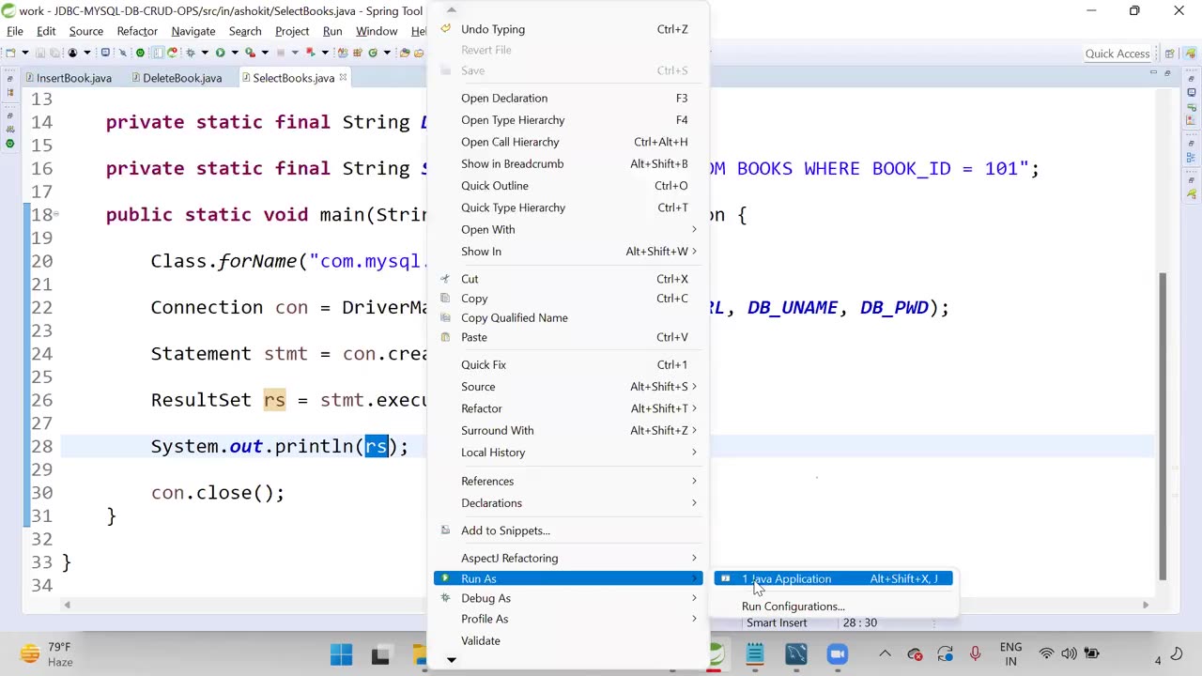Click the volume speaker tray icon
The width and height of the screenshot is (1202, 676).
1069,653
